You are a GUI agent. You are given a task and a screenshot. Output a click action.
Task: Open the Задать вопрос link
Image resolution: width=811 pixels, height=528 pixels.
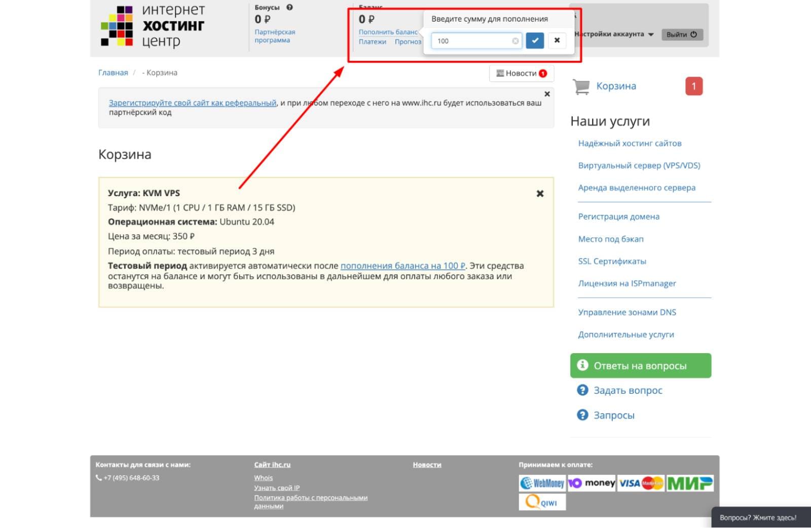(628, 390)
